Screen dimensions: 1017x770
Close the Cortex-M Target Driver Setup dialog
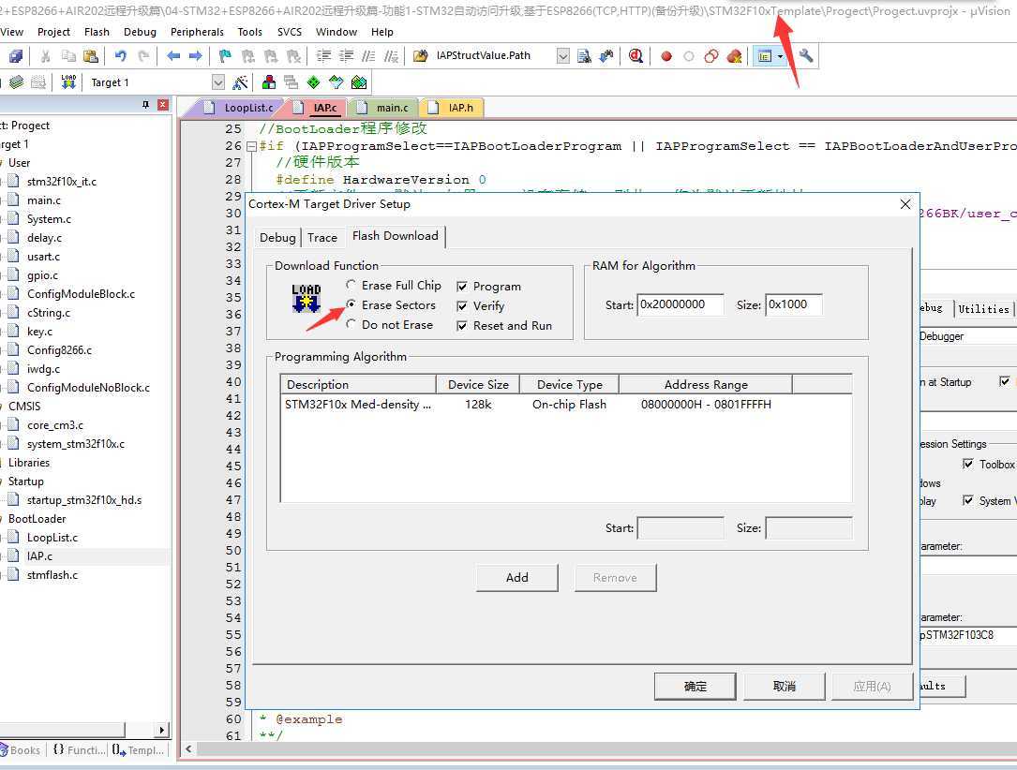[905, 205]
